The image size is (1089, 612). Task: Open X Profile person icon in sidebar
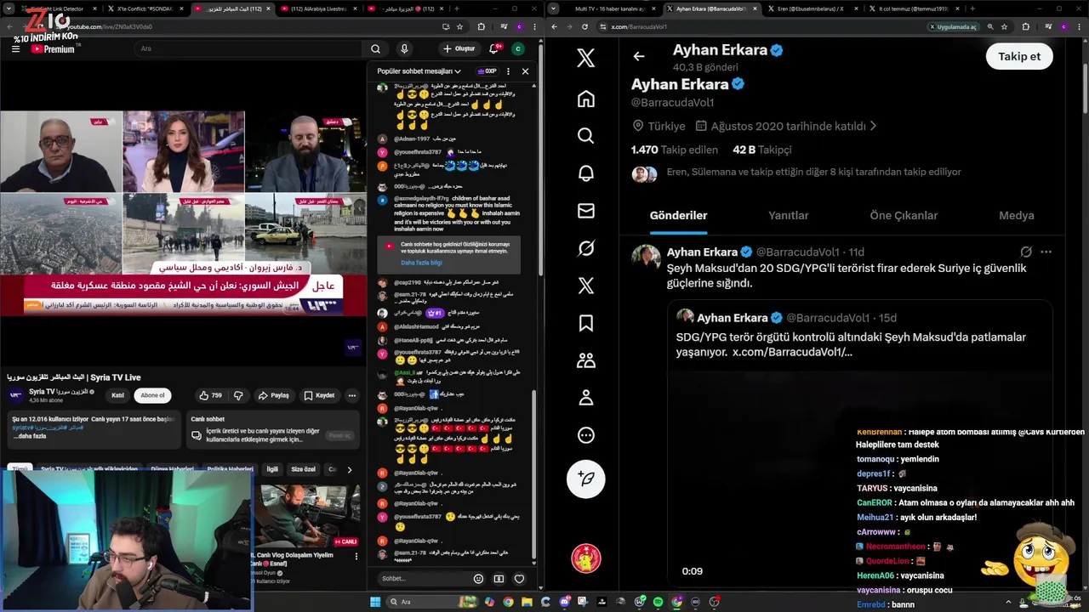click(x=585, y=398)
